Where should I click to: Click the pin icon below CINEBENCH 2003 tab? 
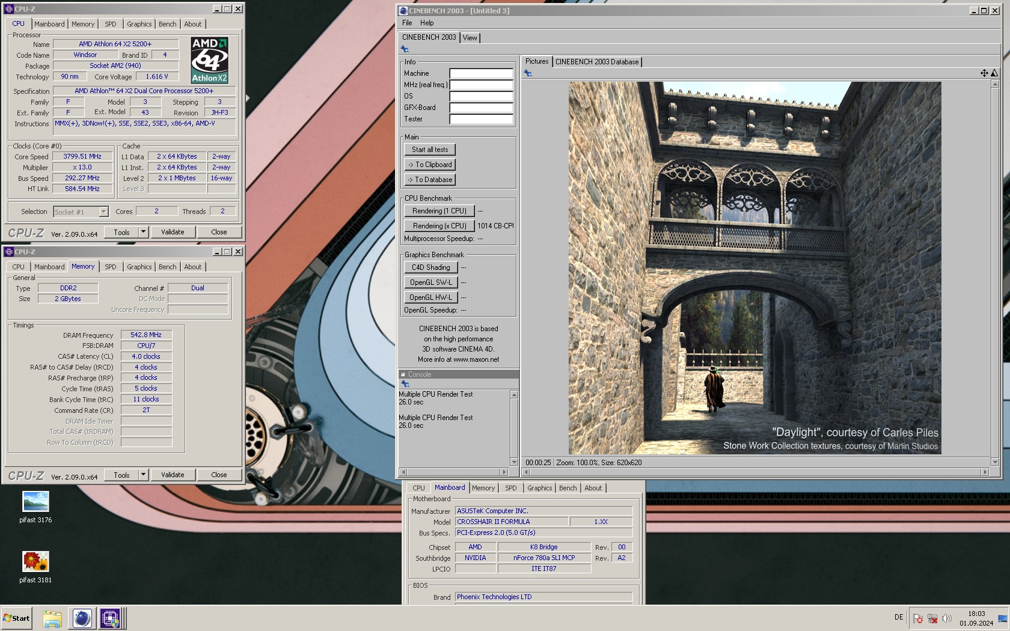[405, 49]
